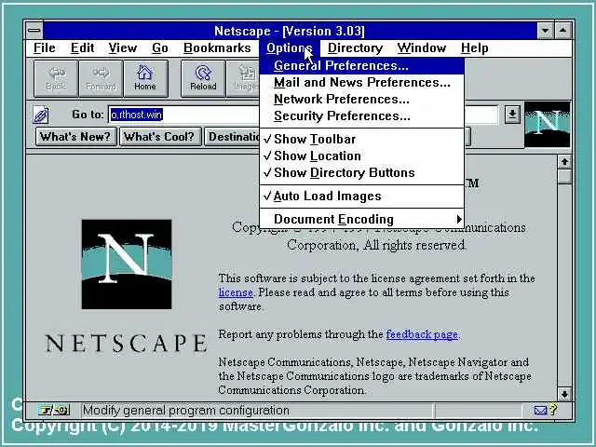
Task: Toggle Show Toolbar option
Action: (x=362, y=139)
